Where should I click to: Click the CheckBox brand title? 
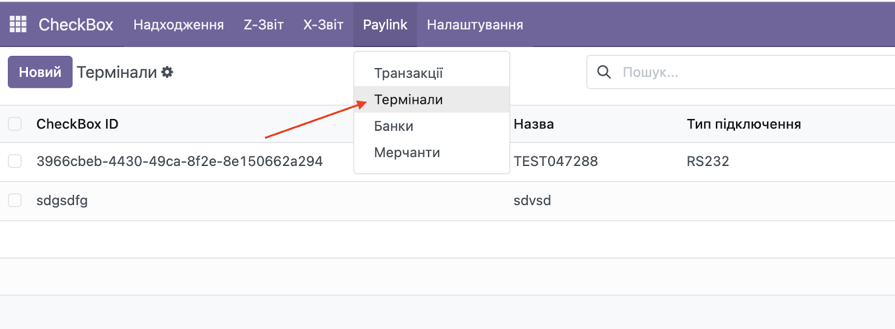coord(76,25)
